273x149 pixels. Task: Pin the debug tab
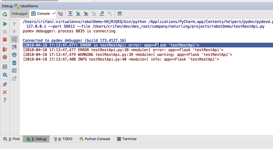(x=5, y=85)
